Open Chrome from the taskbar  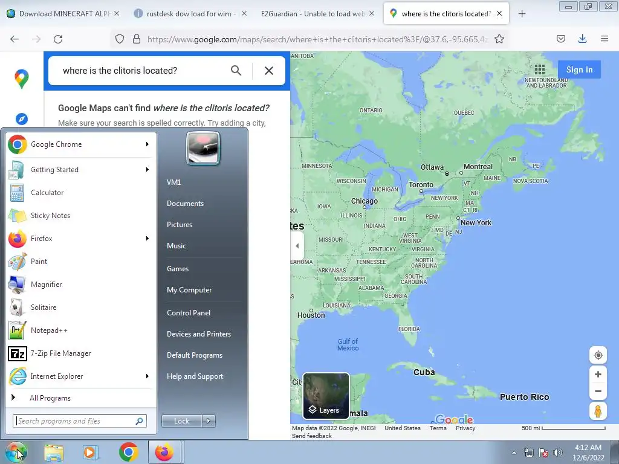point(128,452)
